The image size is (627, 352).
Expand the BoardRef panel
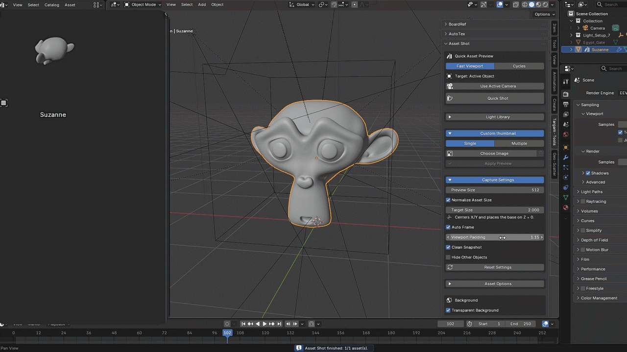click(495, 24)
